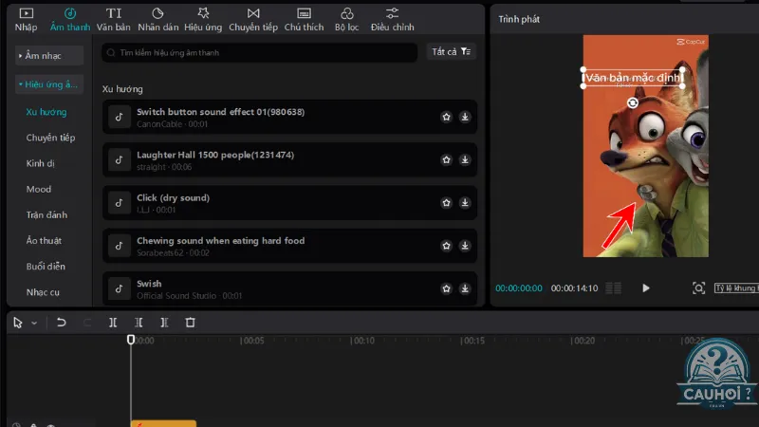The width and height of the screenshot is (759, 427).
Task: Select the Nhạc cụ sound category
Action: click(x=43, y=292)
